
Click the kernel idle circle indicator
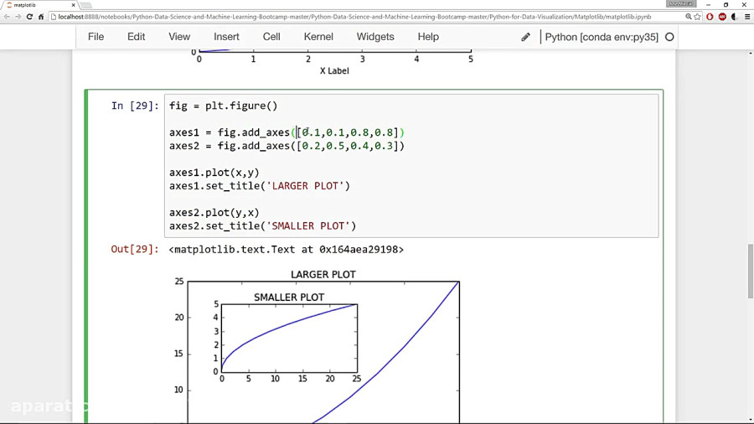point(669,37)
